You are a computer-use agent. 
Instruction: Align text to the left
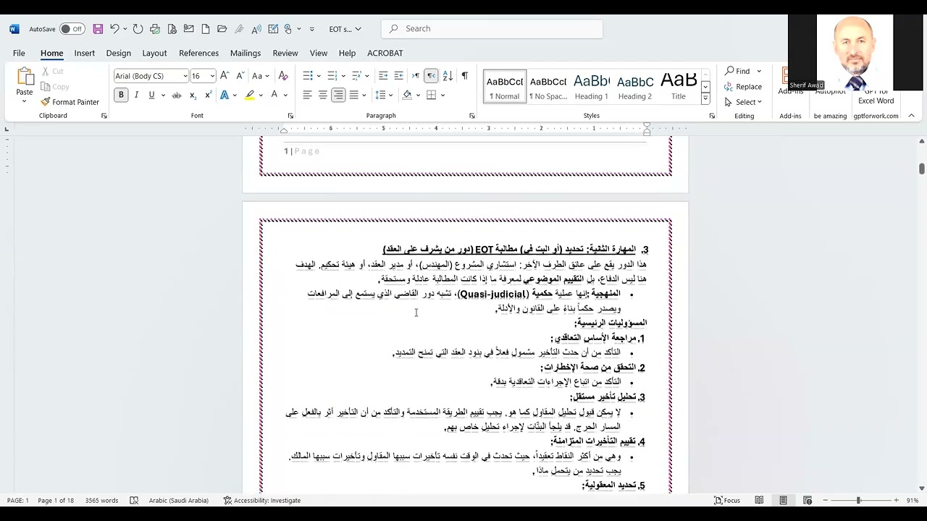[307, 95]
